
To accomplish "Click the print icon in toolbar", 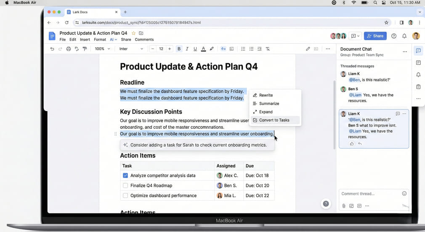I will click(69, 49).
